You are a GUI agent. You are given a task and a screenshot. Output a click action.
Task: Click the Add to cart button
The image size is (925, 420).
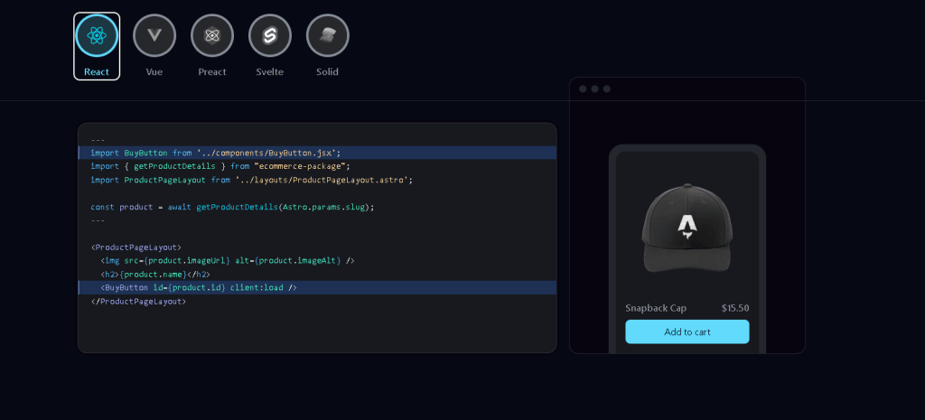(687, 331)
